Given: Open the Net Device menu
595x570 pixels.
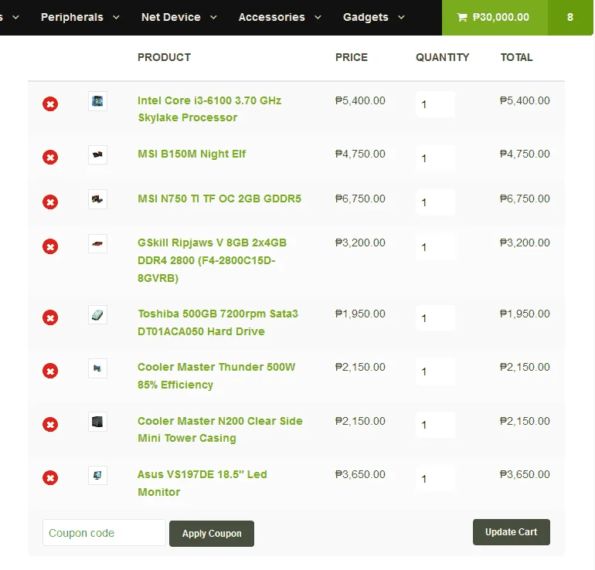Looking at the screenshot, I should coord(171,17).
